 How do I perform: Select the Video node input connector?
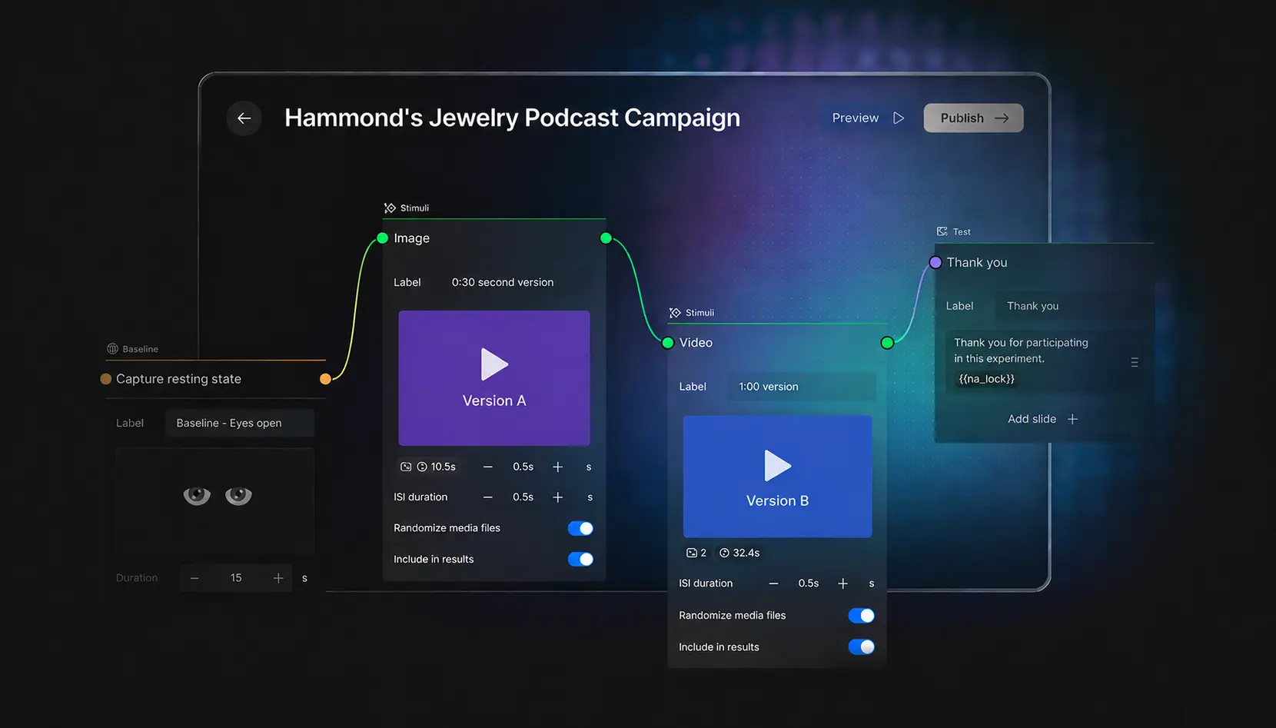click(x=667, y=343)
